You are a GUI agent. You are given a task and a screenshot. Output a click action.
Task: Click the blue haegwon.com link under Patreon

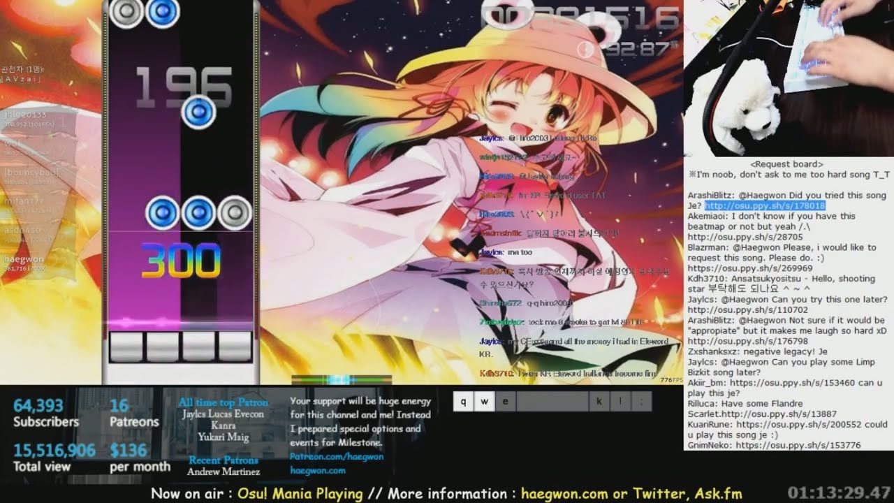pos(318,470)
